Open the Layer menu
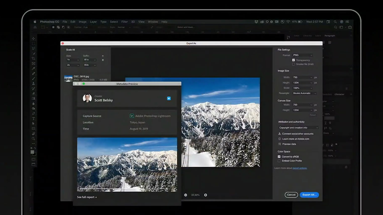The width and height of the screenshot is (383, 215). pyautogui.click(x=93, y=22)
